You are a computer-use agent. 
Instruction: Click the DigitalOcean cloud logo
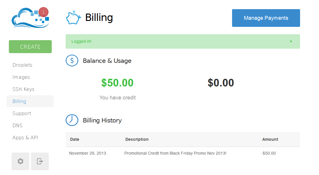pyautogui.click(x=30, y=18)
